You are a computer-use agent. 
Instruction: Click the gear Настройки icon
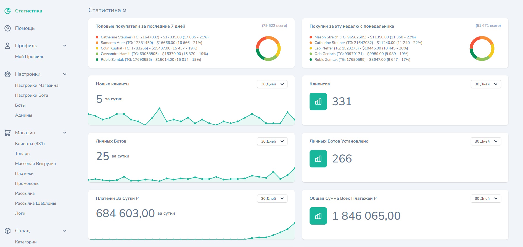coord(8,74)
